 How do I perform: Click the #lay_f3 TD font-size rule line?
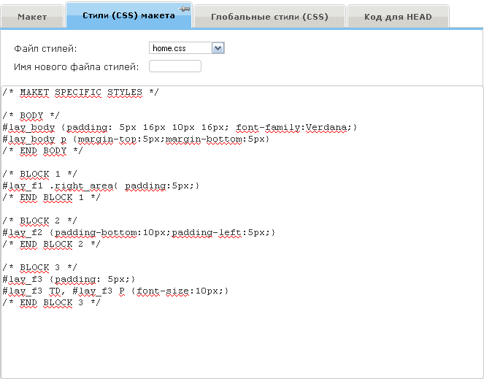[x=116, y=291]
